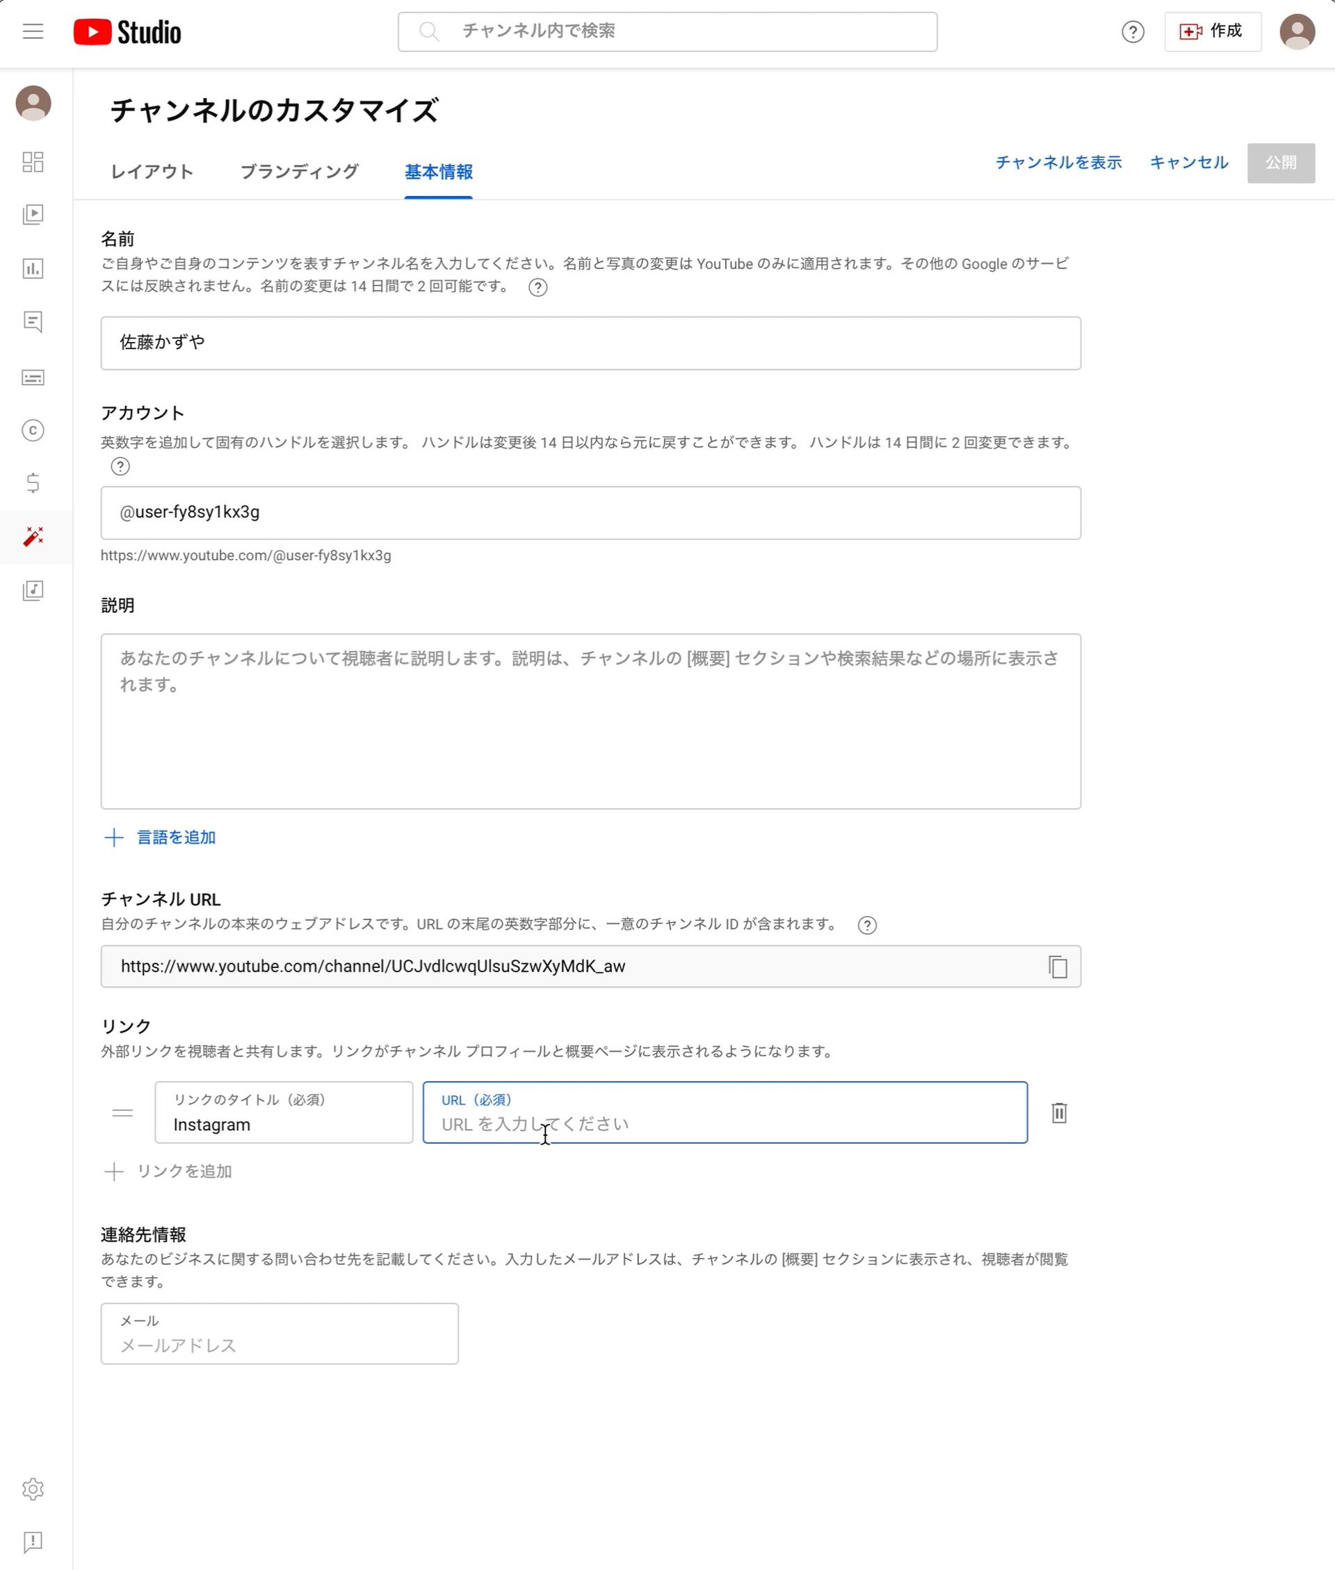Open the Subtitles section in the sidebar
The image size is (1335, 1570).
[34, 377]
